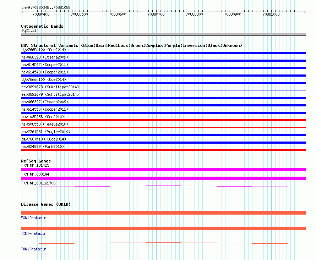
Task: Click the red bar under nsv824939 (Park2010)
Action: 163,150
